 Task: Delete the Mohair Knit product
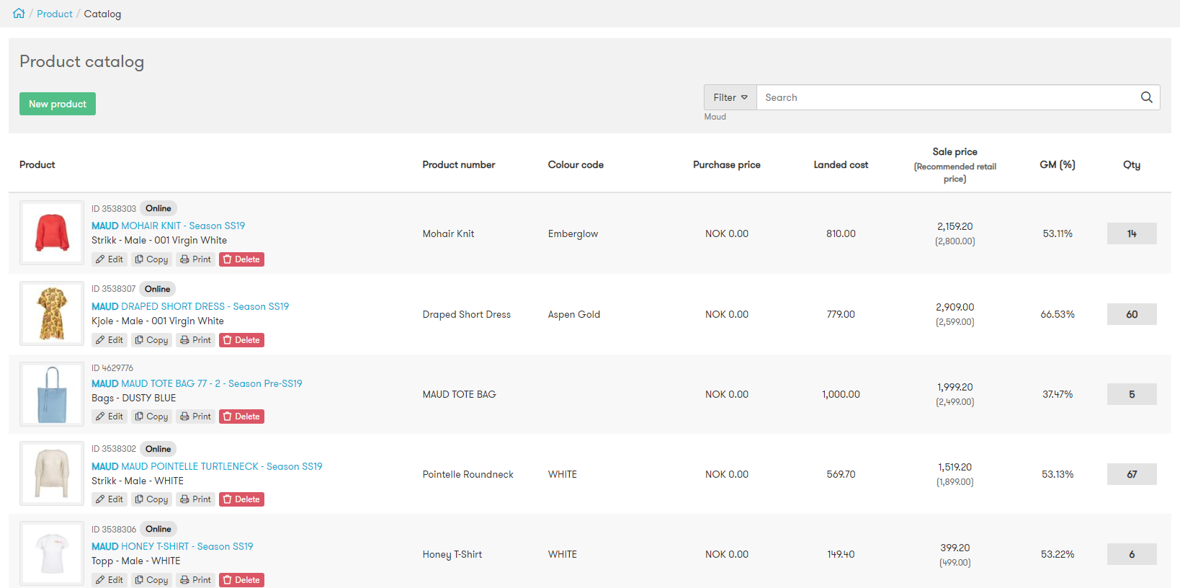pos(241,259)
